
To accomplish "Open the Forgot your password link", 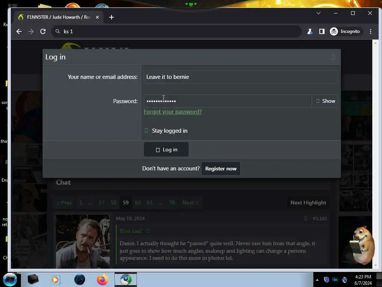I will pos(173,112).
